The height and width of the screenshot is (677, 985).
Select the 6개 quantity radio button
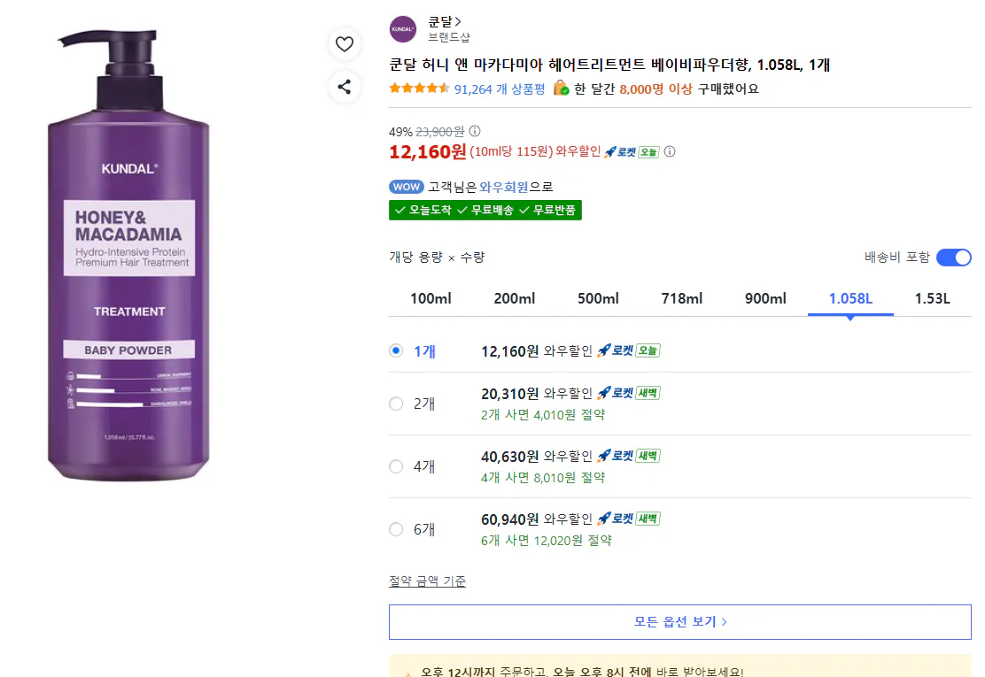(396, 529)
